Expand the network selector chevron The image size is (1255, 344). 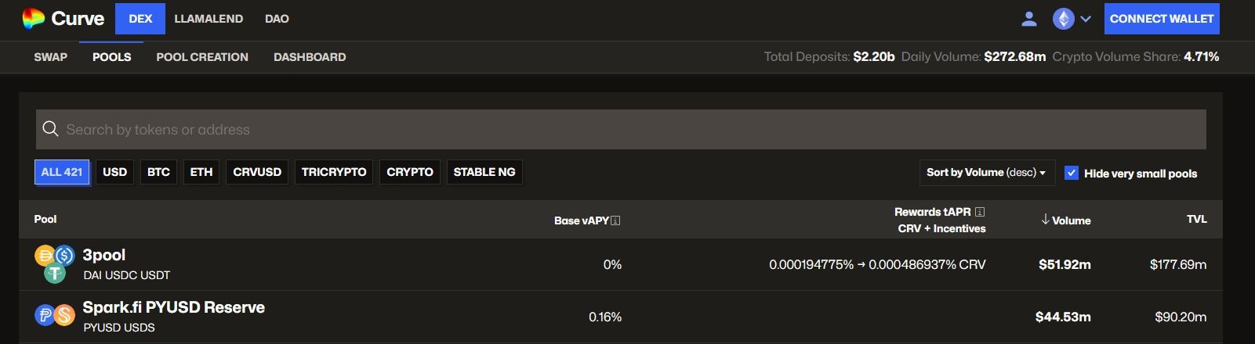pyautogui.click(x=1086, y=19)
